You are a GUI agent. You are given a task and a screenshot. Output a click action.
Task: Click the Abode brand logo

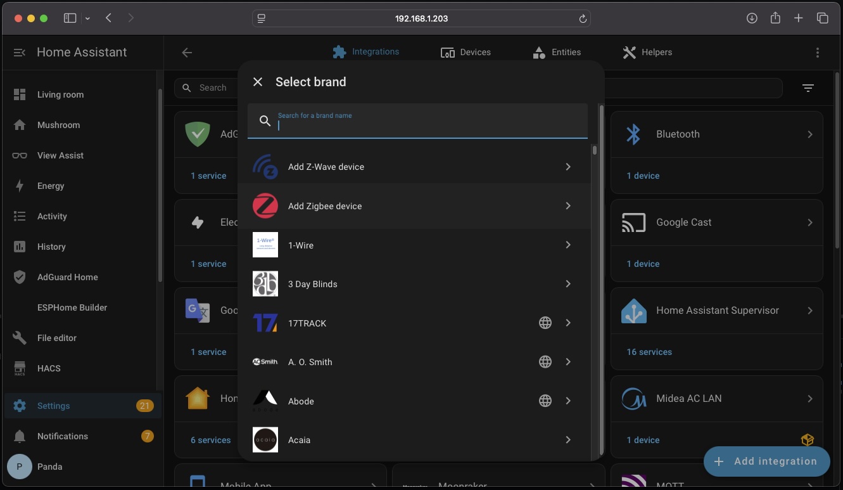coord(265,401)
